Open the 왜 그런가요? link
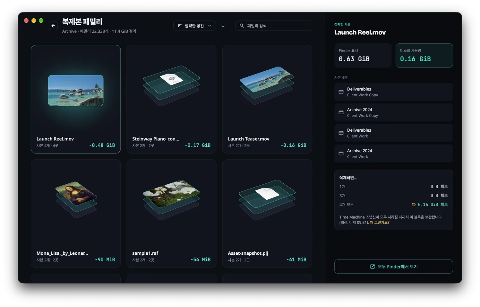The height and width of the screenshot is (307, 480). tap(380, 222)
